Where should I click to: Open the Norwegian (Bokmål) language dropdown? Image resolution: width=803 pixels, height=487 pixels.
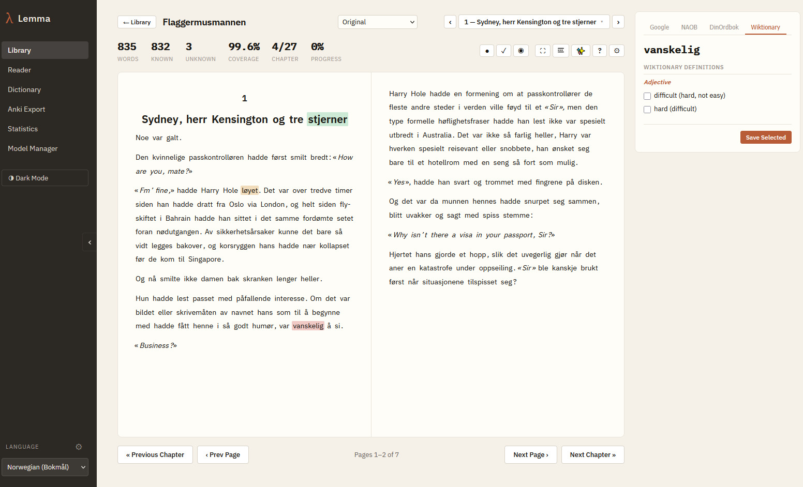point(45,467)
